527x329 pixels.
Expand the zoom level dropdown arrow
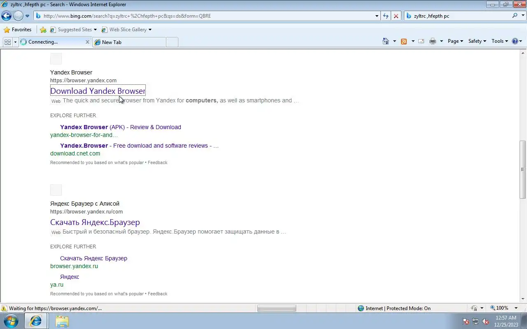[516, 308]
